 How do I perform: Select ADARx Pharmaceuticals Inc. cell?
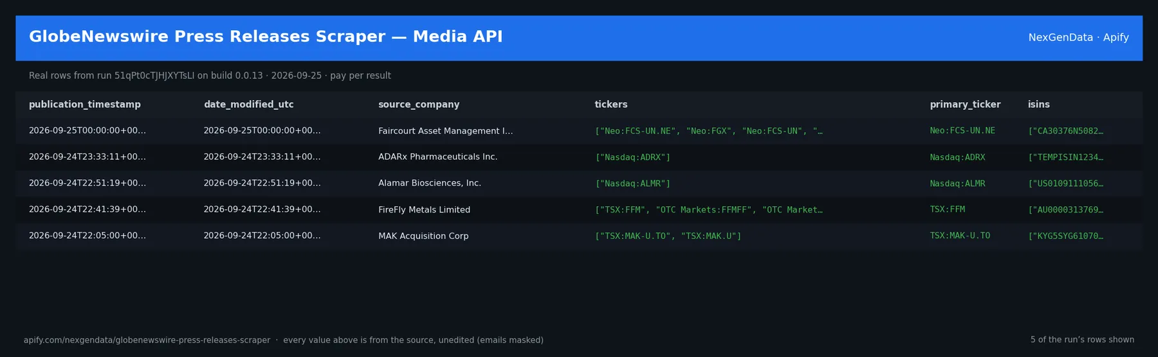coord(438,157)
